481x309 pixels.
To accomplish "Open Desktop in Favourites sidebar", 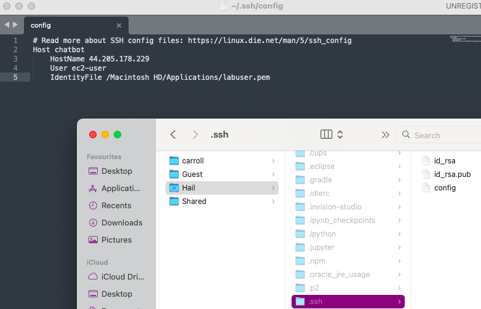I will pyautogui.click(x=116, y=171).
